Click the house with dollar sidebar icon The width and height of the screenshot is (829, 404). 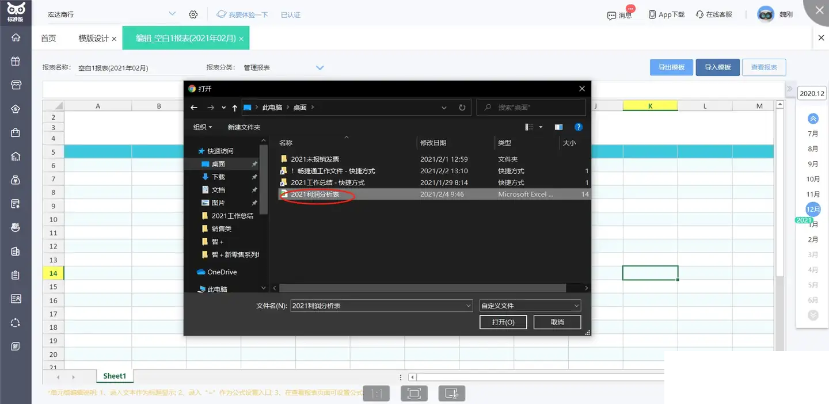pyautogui.click(x=16, y=109)
